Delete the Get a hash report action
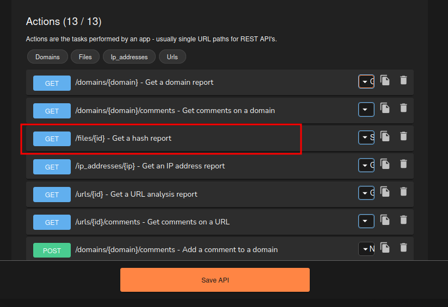This screenshot has height=307, width=448. (403, 136)
